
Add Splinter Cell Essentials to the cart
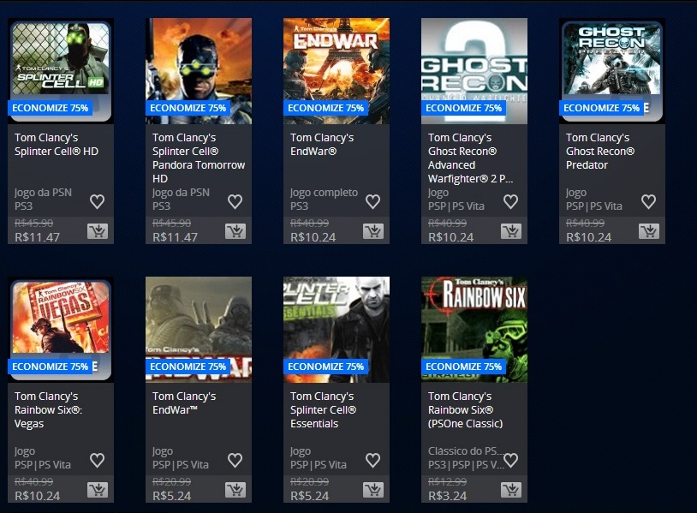[x=373, y=490]
